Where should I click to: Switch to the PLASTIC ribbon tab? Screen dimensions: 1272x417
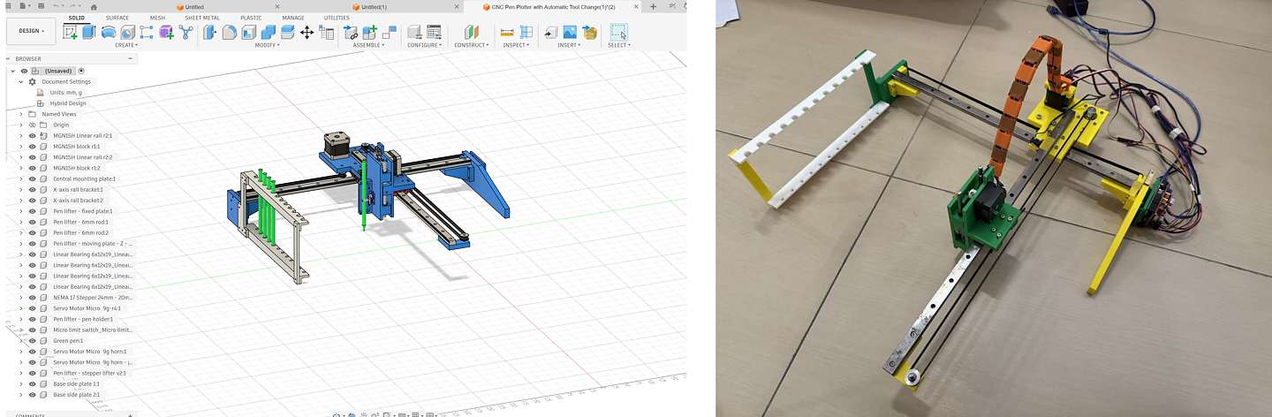click(251, 18)
